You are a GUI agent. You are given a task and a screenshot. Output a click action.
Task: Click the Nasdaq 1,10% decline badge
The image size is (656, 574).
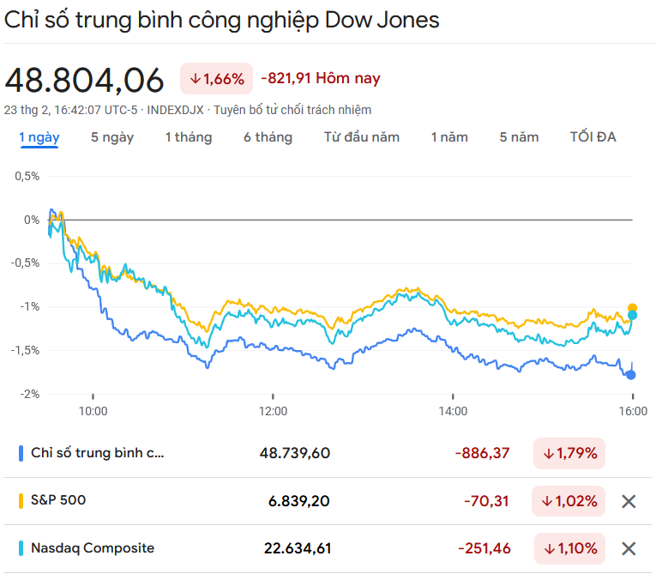point(569,548)
